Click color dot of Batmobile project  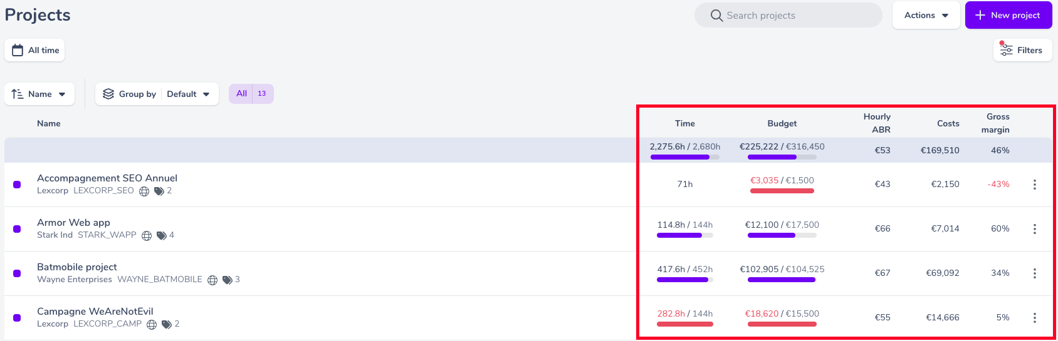coord(17,273)
